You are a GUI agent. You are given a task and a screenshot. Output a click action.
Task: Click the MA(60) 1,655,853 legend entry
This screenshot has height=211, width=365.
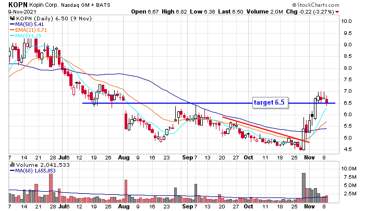pos(33,171)
